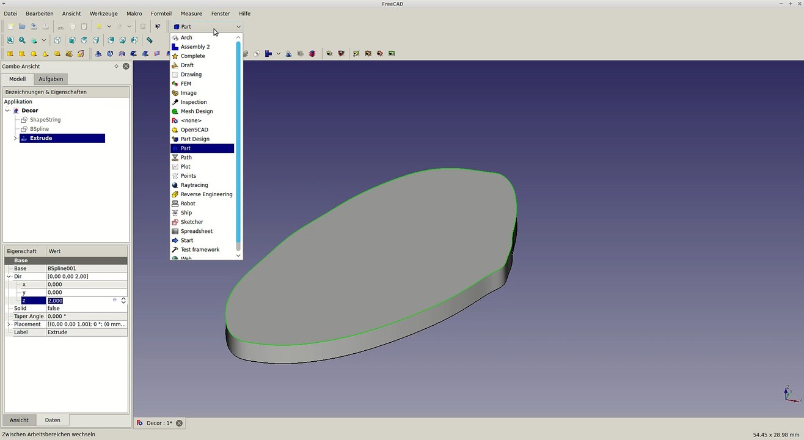Open the parametric primitives creation icon
Viewport: 804px width, 440px height.
coord(69,54)
